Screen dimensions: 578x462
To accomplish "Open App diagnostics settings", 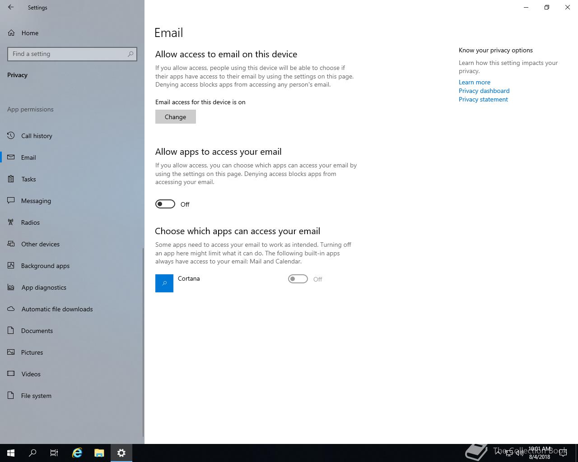I will pyautogui.click(x=72, y=287).
